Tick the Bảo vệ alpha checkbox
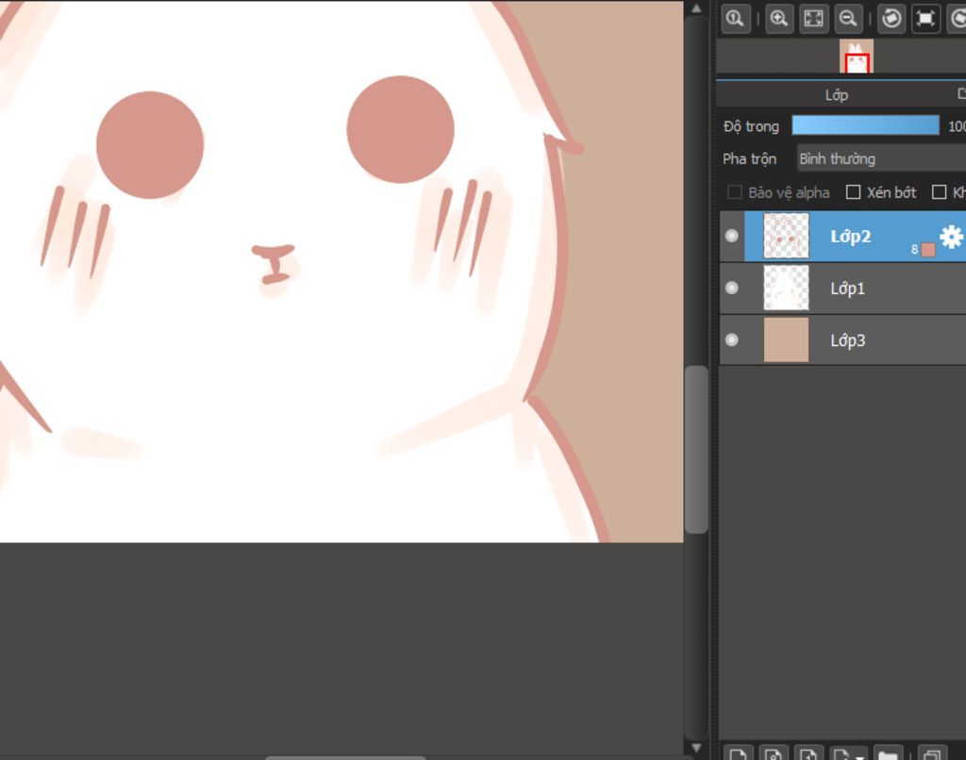Viewport: 966px width, 760px height. pos(734,192)
